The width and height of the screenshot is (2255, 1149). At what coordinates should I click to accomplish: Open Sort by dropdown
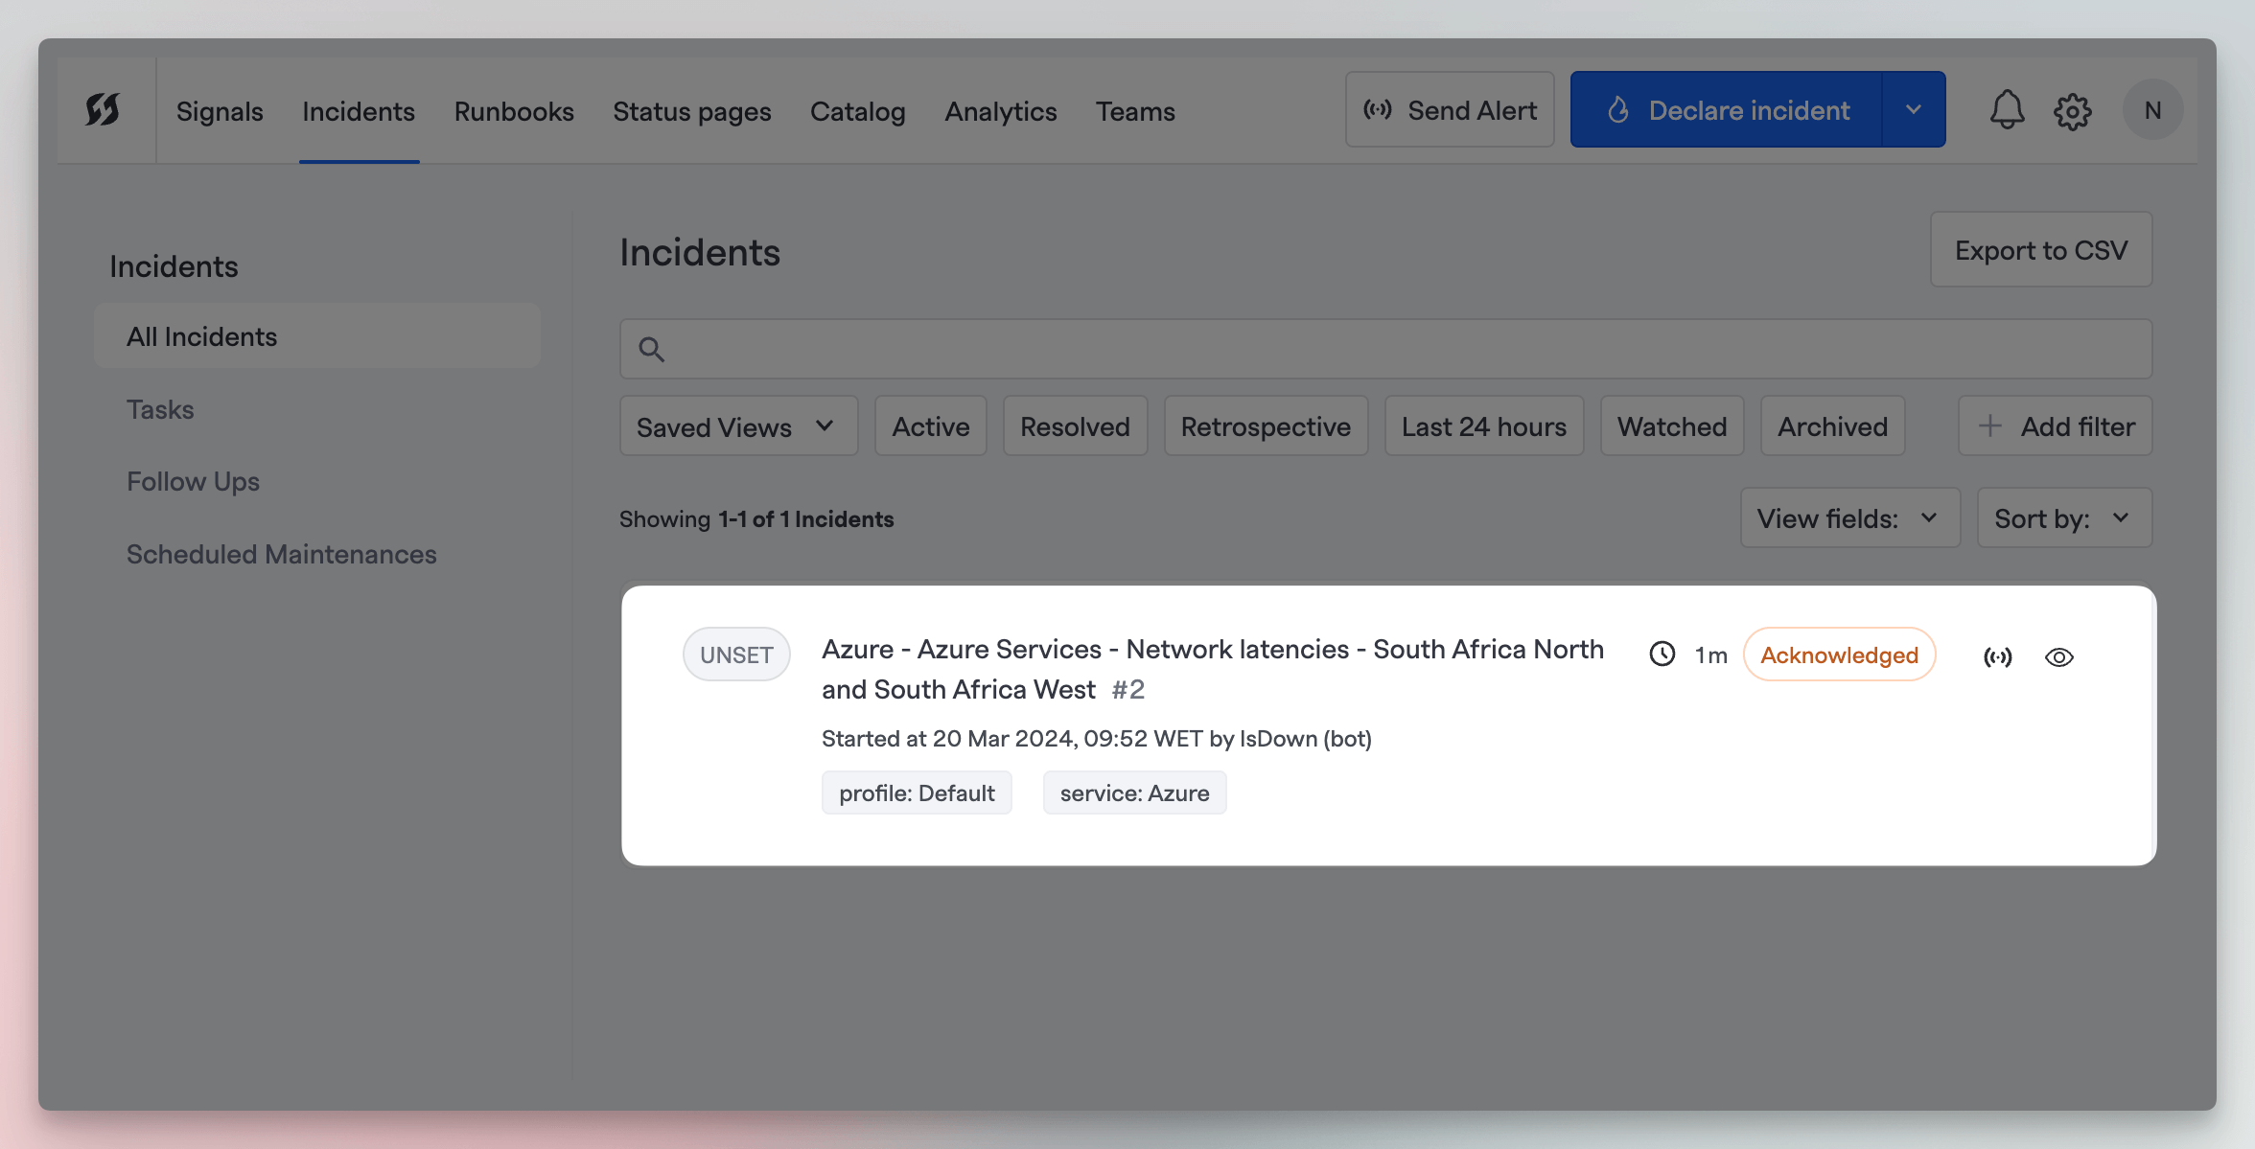[2064, 518]
